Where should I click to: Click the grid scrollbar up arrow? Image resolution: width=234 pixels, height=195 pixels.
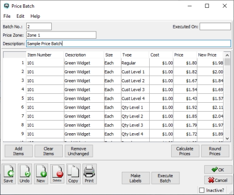point(227,55)
